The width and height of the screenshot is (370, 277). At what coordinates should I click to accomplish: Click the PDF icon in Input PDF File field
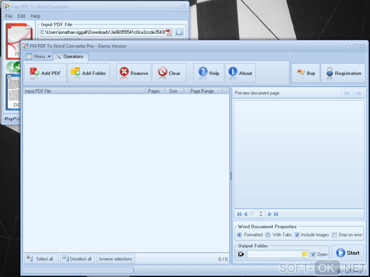[168, 32]
